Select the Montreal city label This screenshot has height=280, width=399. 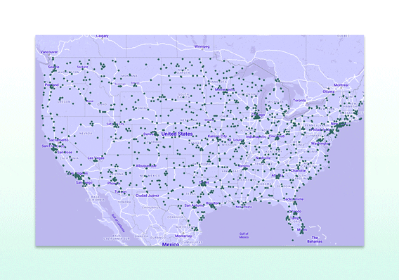[341, 85]
